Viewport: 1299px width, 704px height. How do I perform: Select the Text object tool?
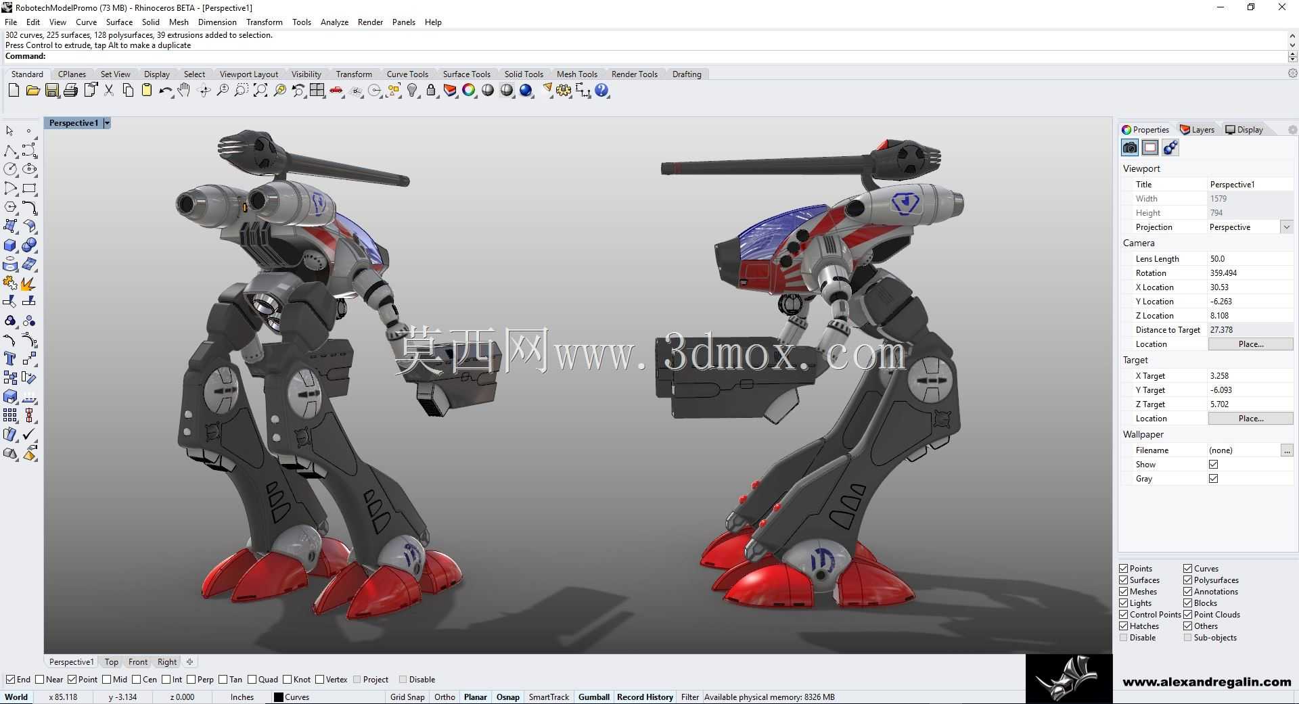coord(10,358)
